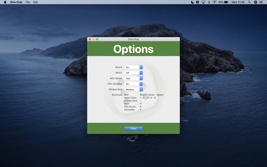Open the Apple menu
This screenshot has width=267, height=167.
coord(5,2)
